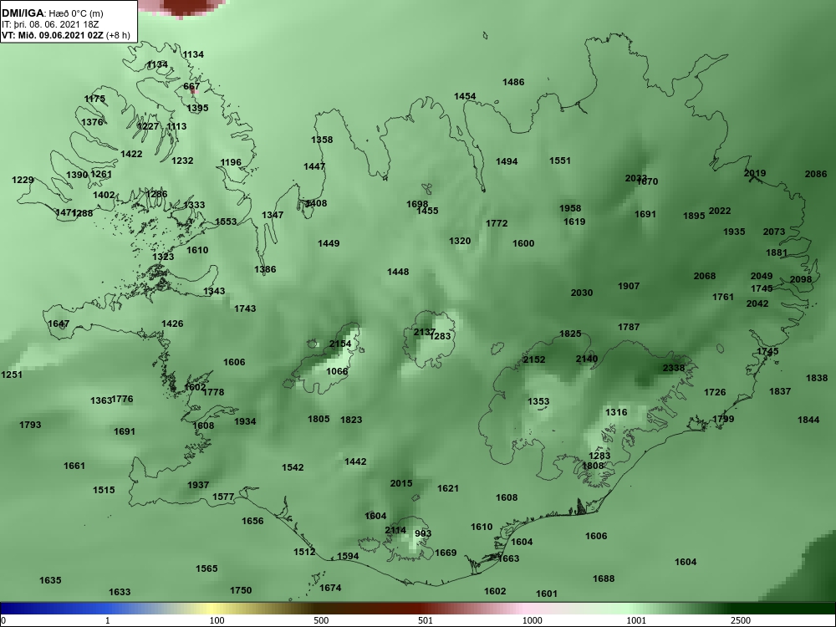
Task: Select the map value 1793
Action: click(x=30, y=425)
